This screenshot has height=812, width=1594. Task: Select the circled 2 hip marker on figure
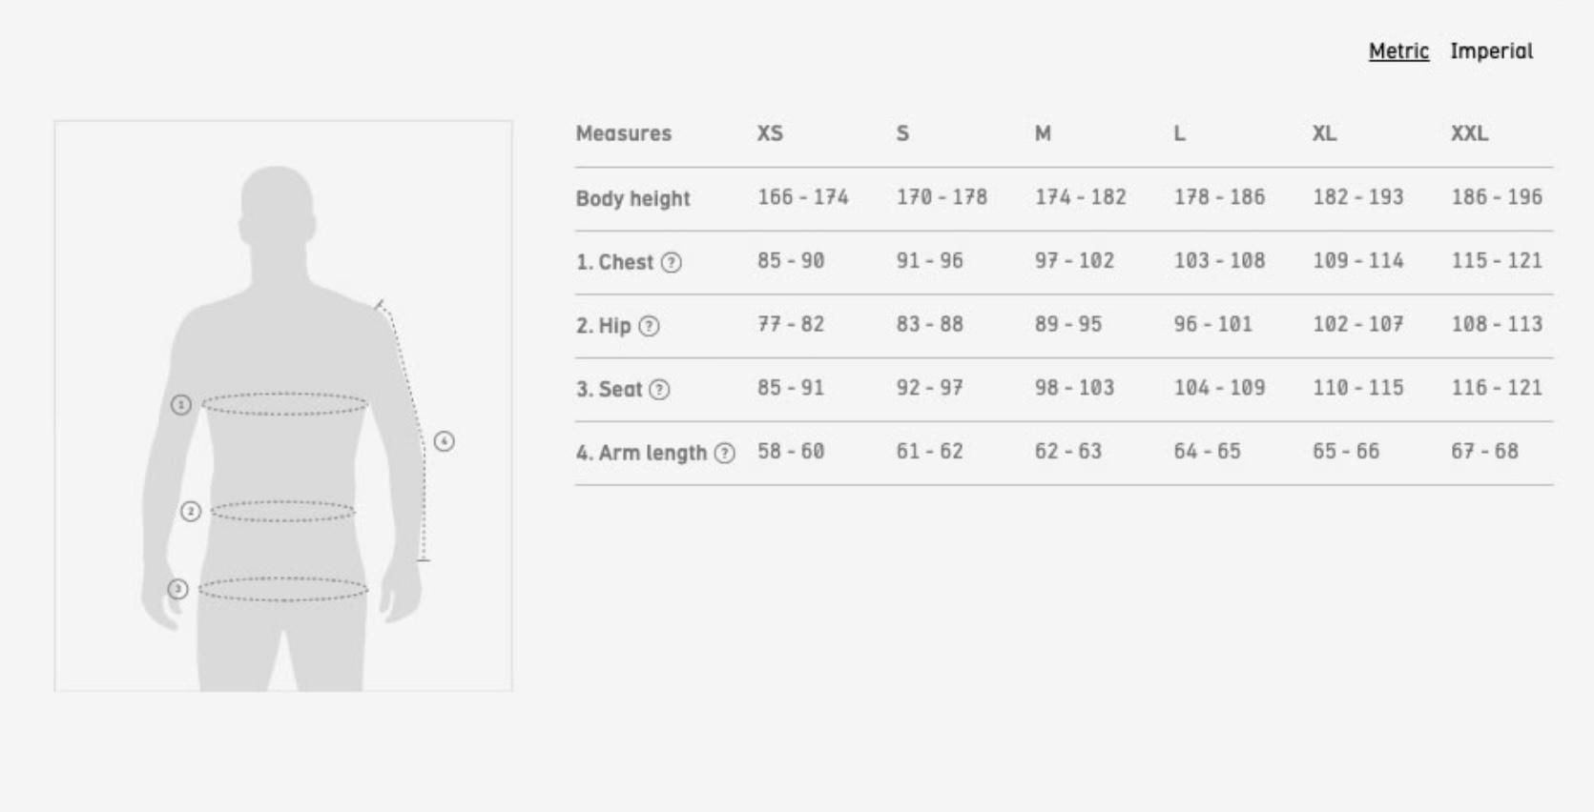pyautogui.click(x=191, y=512)
